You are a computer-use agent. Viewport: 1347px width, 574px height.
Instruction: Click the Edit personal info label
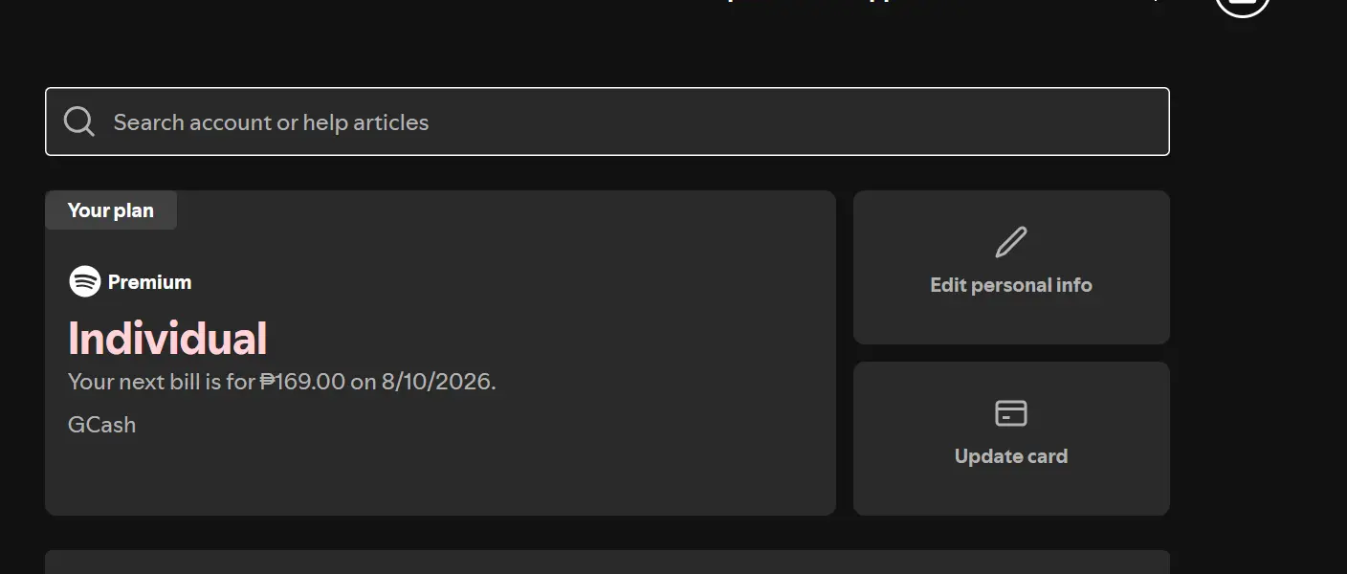pyautogui.click(x=1011, y=285)
